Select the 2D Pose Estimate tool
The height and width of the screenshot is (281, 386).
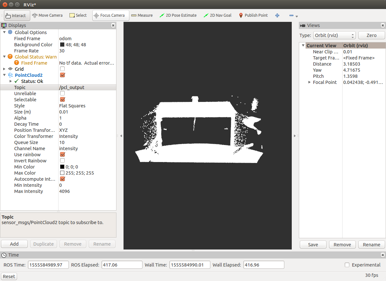pos(178,15)
